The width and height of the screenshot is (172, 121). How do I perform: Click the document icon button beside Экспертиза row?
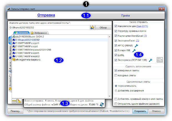pyautogui.click(x=160, y=60)
